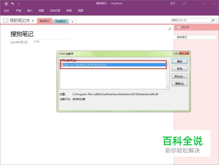Click the time 9:34
Screen dimensions: 219x165
click(x=37, y=42)
